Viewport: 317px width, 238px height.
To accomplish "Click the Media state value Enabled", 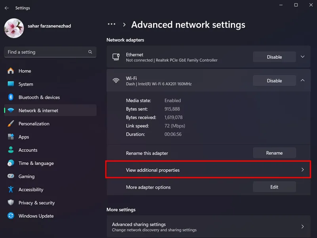I will coord(173,101).
